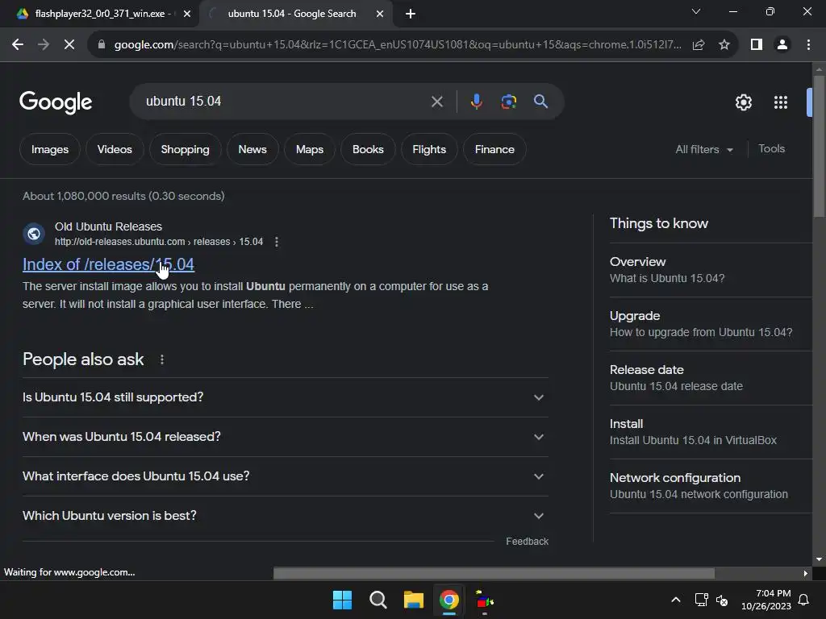
Task: Click the horizontal scrollbar thumb
Action: [x=494, y=573]
